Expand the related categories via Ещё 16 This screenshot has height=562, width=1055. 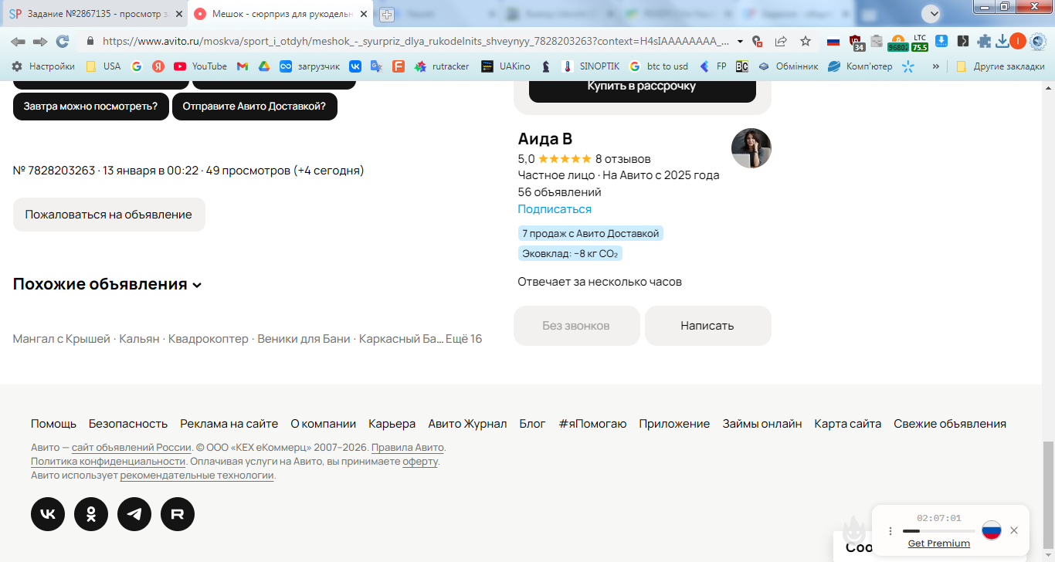pyautogui.click(x=463, y=339)
